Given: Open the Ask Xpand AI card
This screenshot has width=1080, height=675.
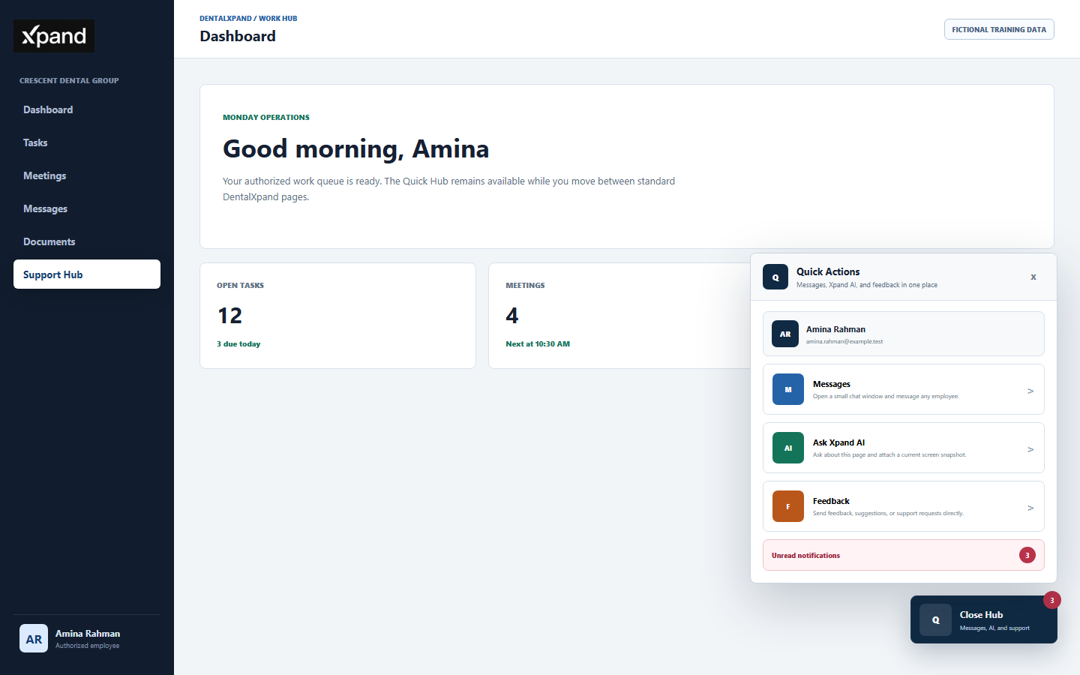Looking at the screenshot, I should click(904, 448).
